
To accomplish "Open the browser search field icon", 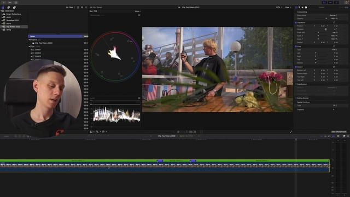I will pyautogui.click(x=86, y=7).
